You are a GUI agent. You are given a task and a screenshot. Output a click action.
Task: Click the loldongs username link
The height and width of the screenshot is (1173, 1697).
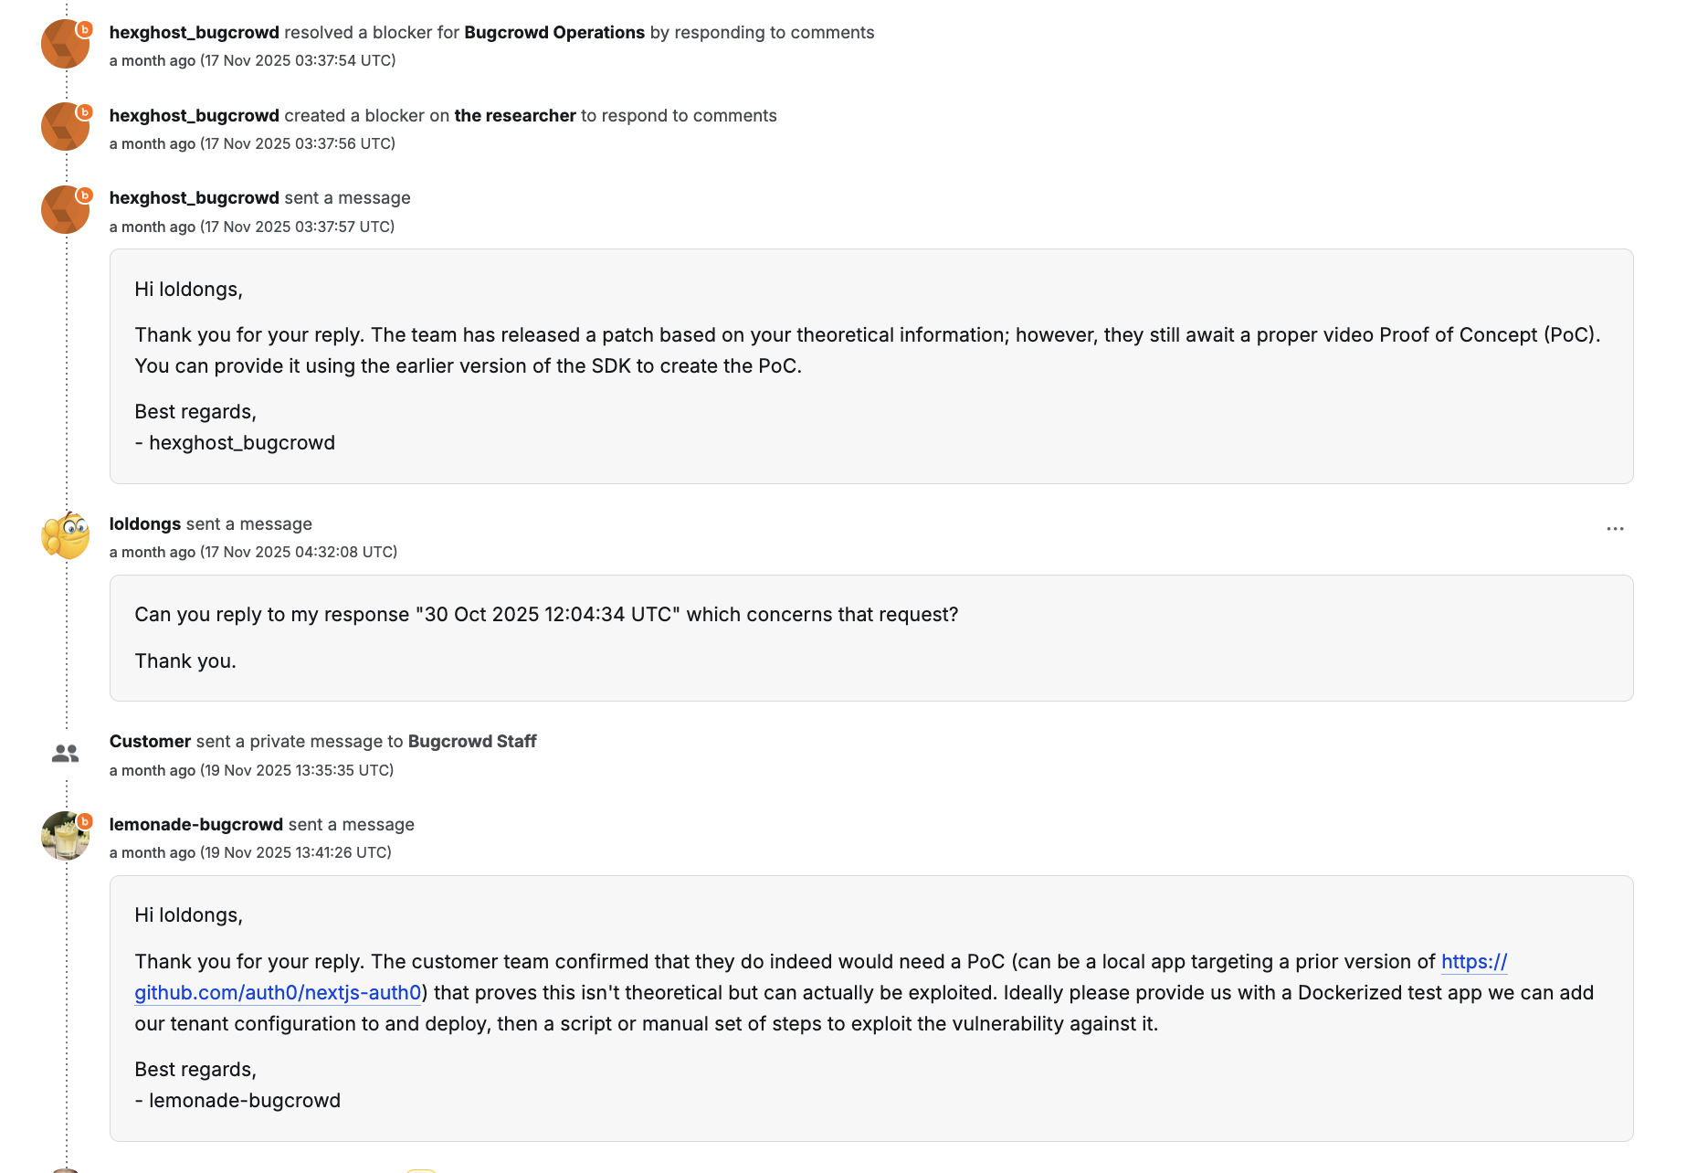point(144,523)
